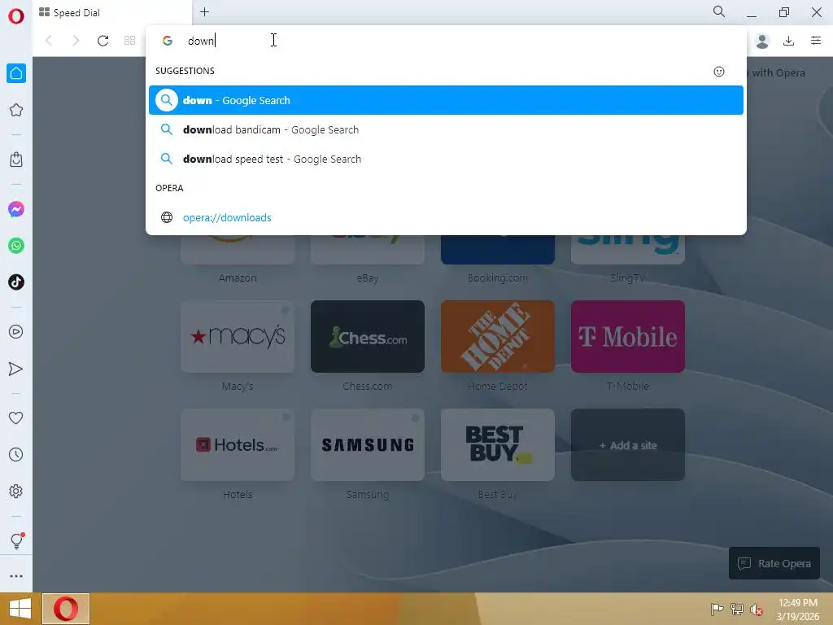Launch WhatsApp from the sidebar
Screen dimensions: 833x625
pyautogui.click(x=16, y=246)
